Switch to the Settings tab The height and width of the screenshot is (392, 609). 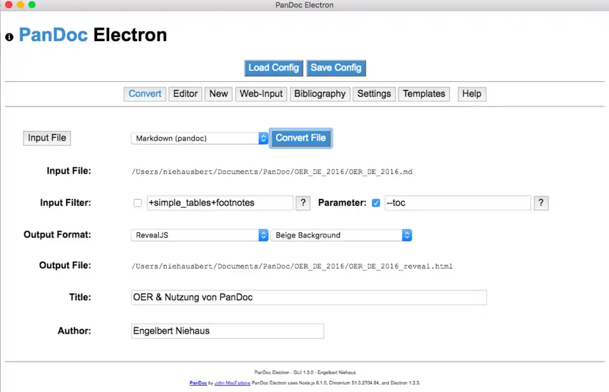374,94
